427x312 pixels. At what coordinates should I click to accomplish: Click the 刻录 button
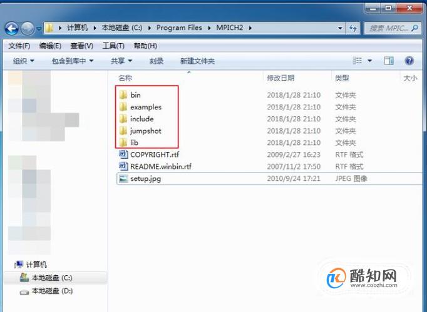(157, 61)
